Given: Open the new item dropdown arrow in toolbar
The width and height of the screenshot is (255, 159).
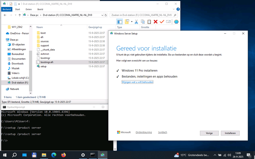Looking at the screenshot, I should tap(131, 22).
